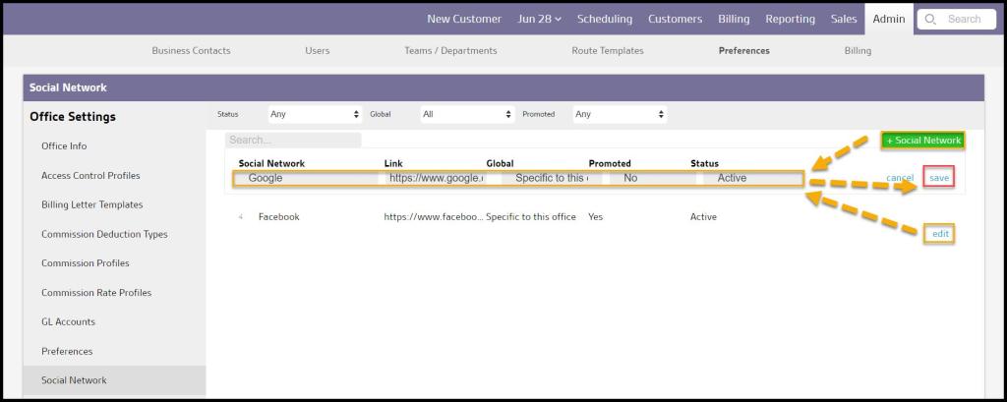Switch to Route Templates tab

point(608,50)
